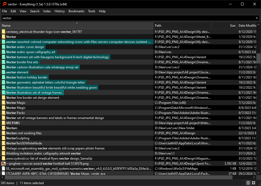This screenshot has height=186, width=261.
Task: Click folder icon of 'Vector arabic cover design'
Action: pos(3,47)
